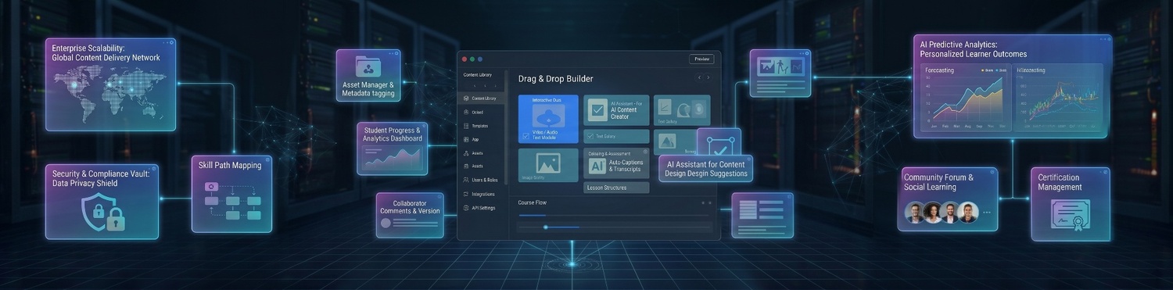Viewport: 1173px width, 290px height.
Task: Click the Templates sidebar icon
Action: point(466,126)
